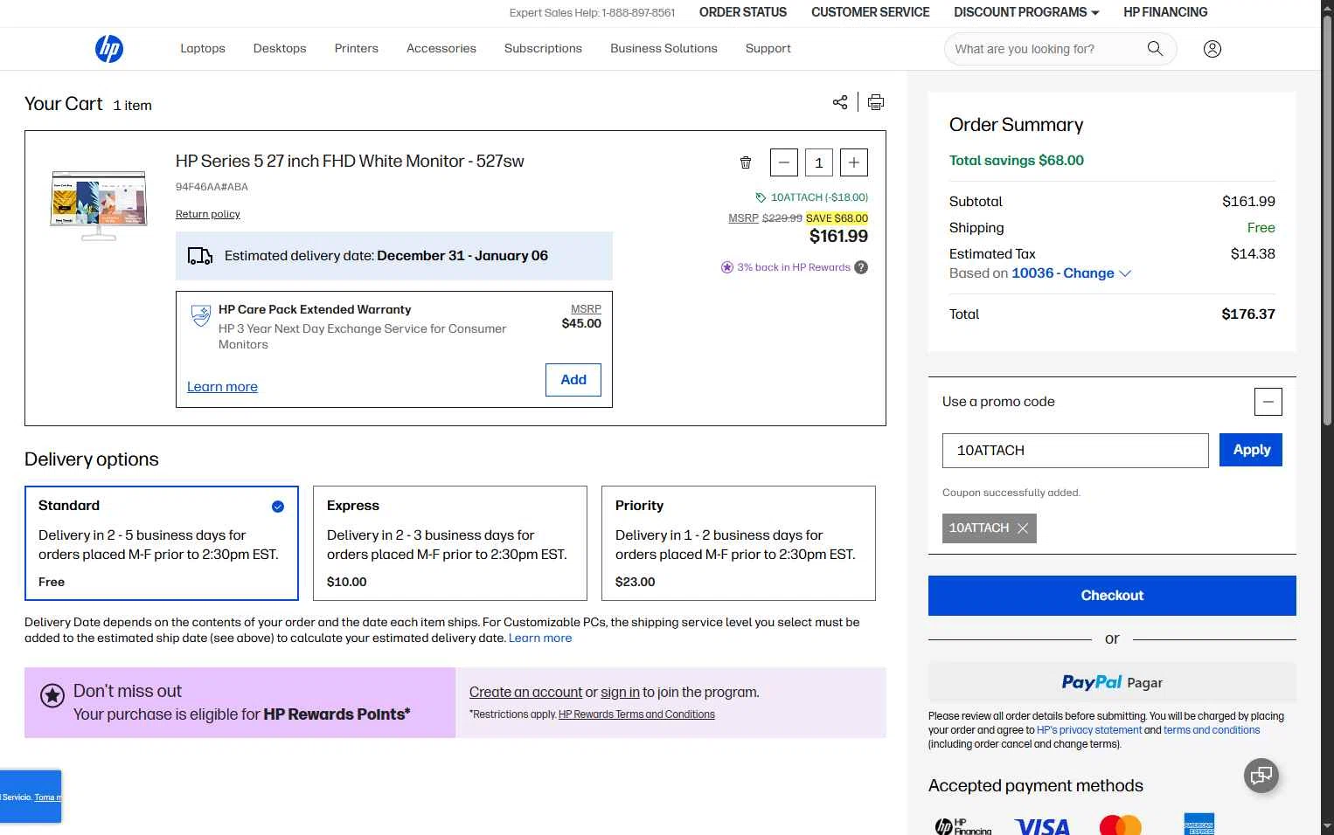Decrease monitor quantity with minus button
The width and height of the screenshot is (1334, 835).
coord(784,162)
